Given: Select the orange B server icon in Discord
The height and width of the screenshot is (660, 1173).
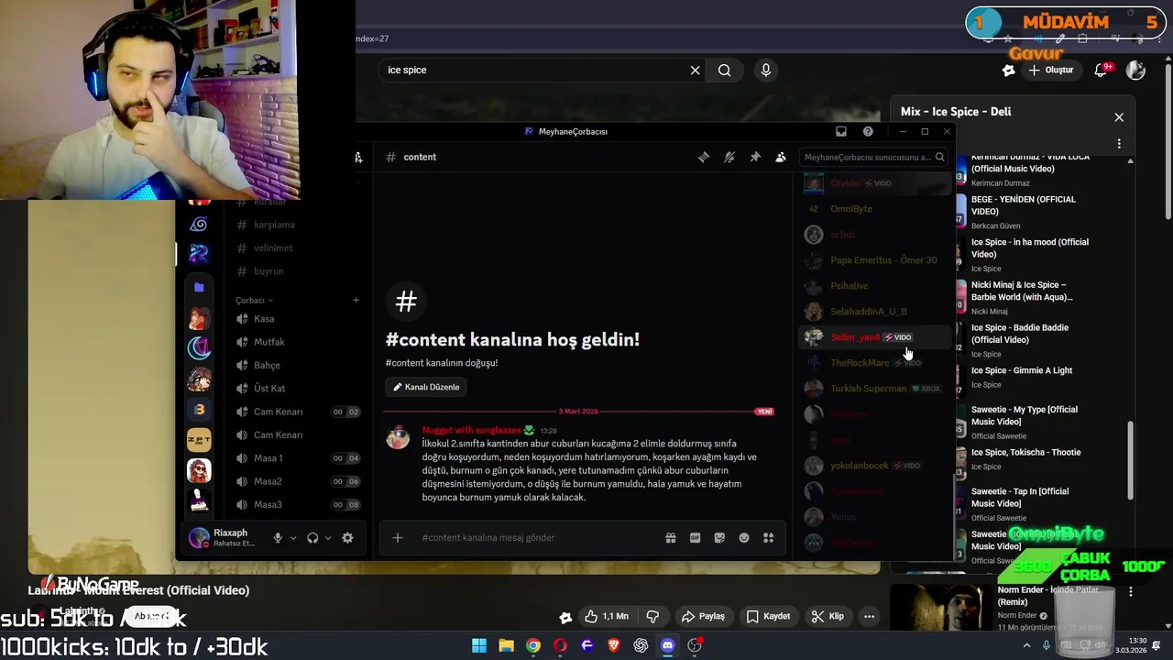Looking at the screenshot, I should pos(199,410).
